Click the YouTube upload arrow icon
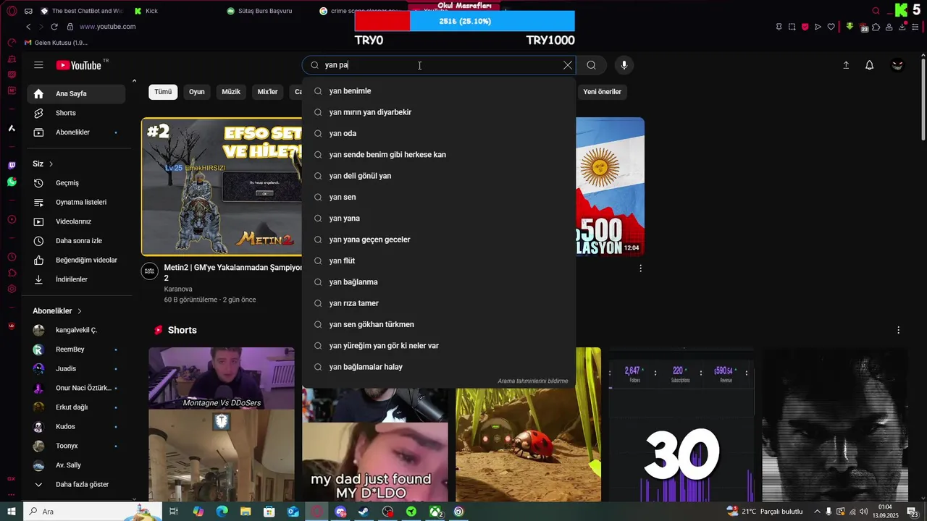The width and height of the screenshot is (927, 521). tap(846, 65)
